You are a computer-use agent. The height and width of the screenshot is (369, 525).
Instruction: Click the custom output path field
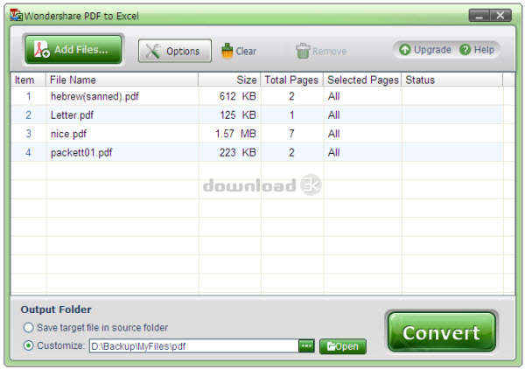point(192,346)
